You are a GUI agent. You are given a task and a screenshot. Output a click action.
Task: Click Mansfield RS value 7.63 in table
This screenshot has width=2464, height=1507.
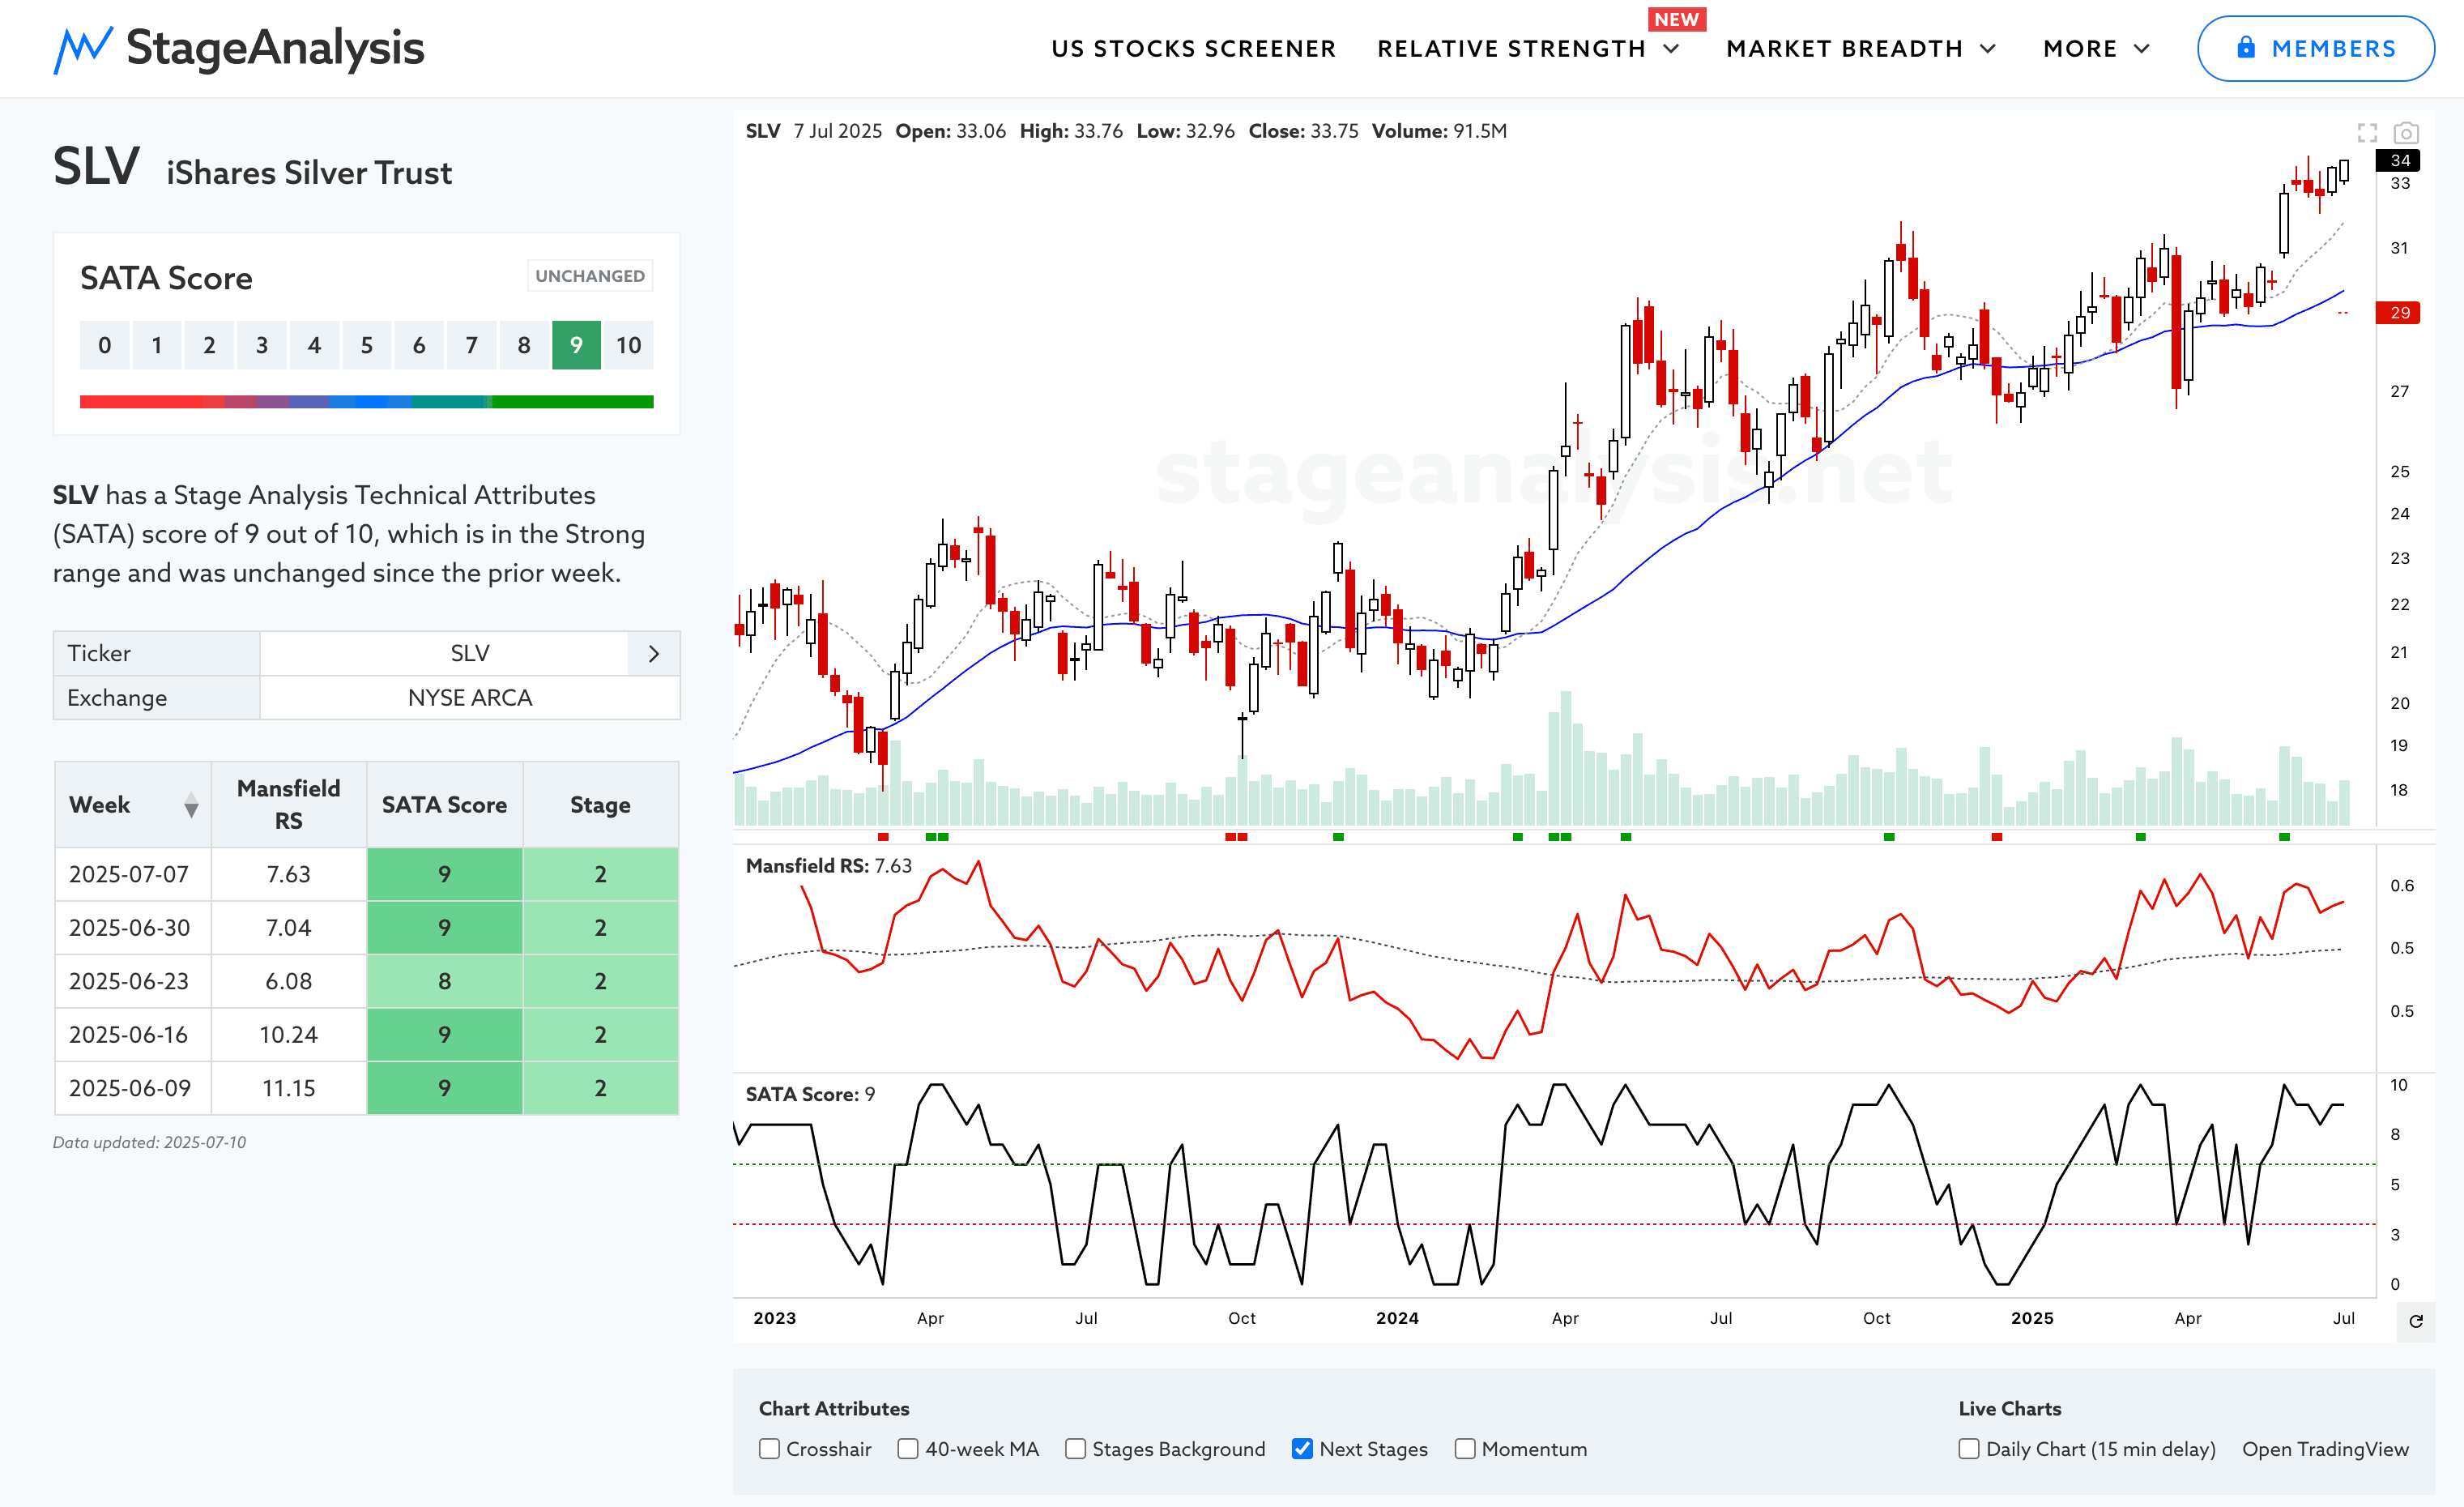[x=288, y=874]
